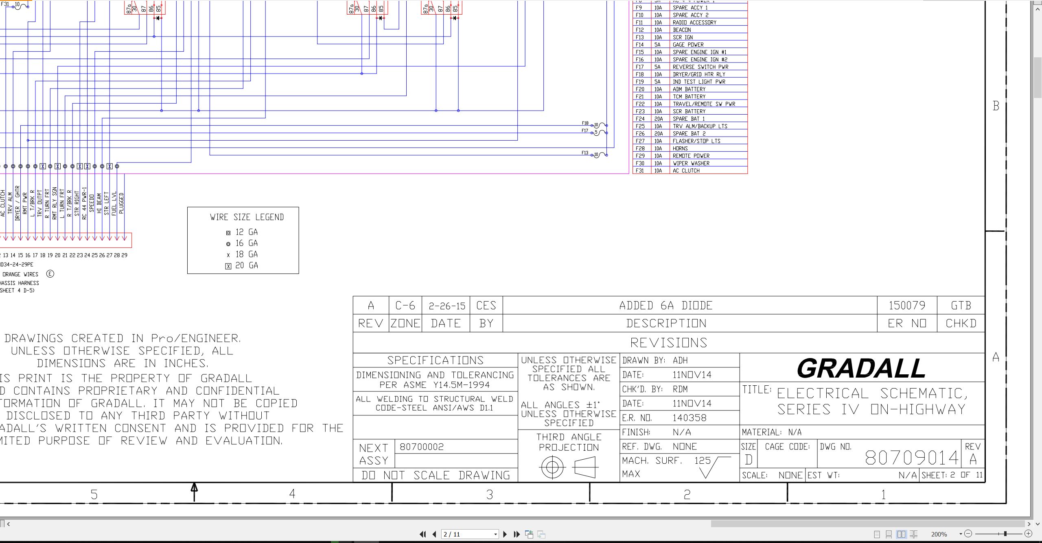1042x543 pixels.
Task: Click the 'ADDED 6A DIODE' revision description
Action: tap(666, 306)
